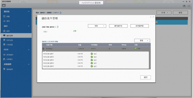Image resolution: width=193 pixels, height=98 pixels.
Task: Click the background 管理 manage button at top right
Action: (x=180, y=13)
